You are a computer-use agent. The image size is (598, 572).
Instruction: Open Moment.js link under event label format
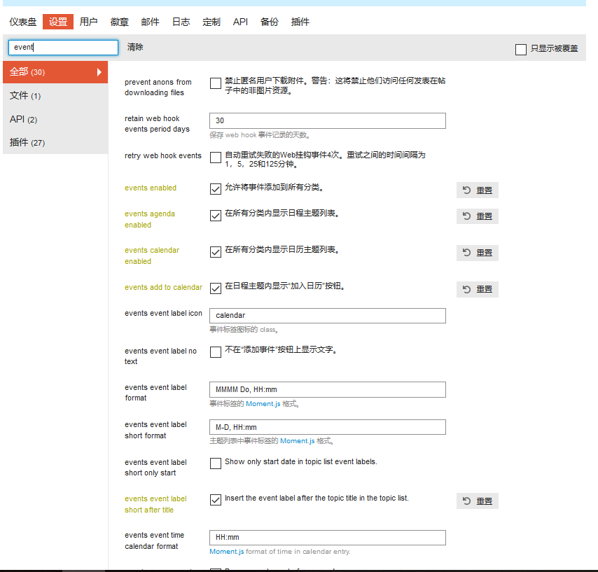tap(263, 404)
